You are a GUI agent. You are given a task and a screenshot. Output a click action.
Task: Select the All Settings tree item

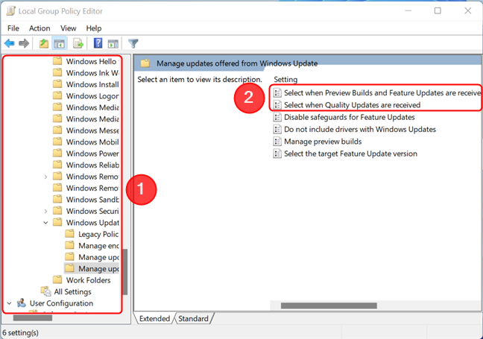point(73,291)
